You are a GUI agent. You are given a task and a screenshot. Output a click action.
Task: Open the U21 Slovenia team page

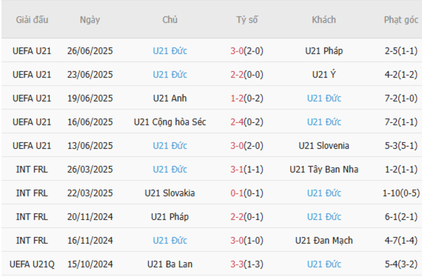[324, 146]
